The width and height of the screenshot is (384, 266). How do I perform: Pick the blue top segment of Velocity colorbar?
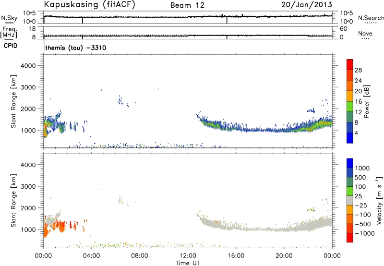(x=350, y=163)
